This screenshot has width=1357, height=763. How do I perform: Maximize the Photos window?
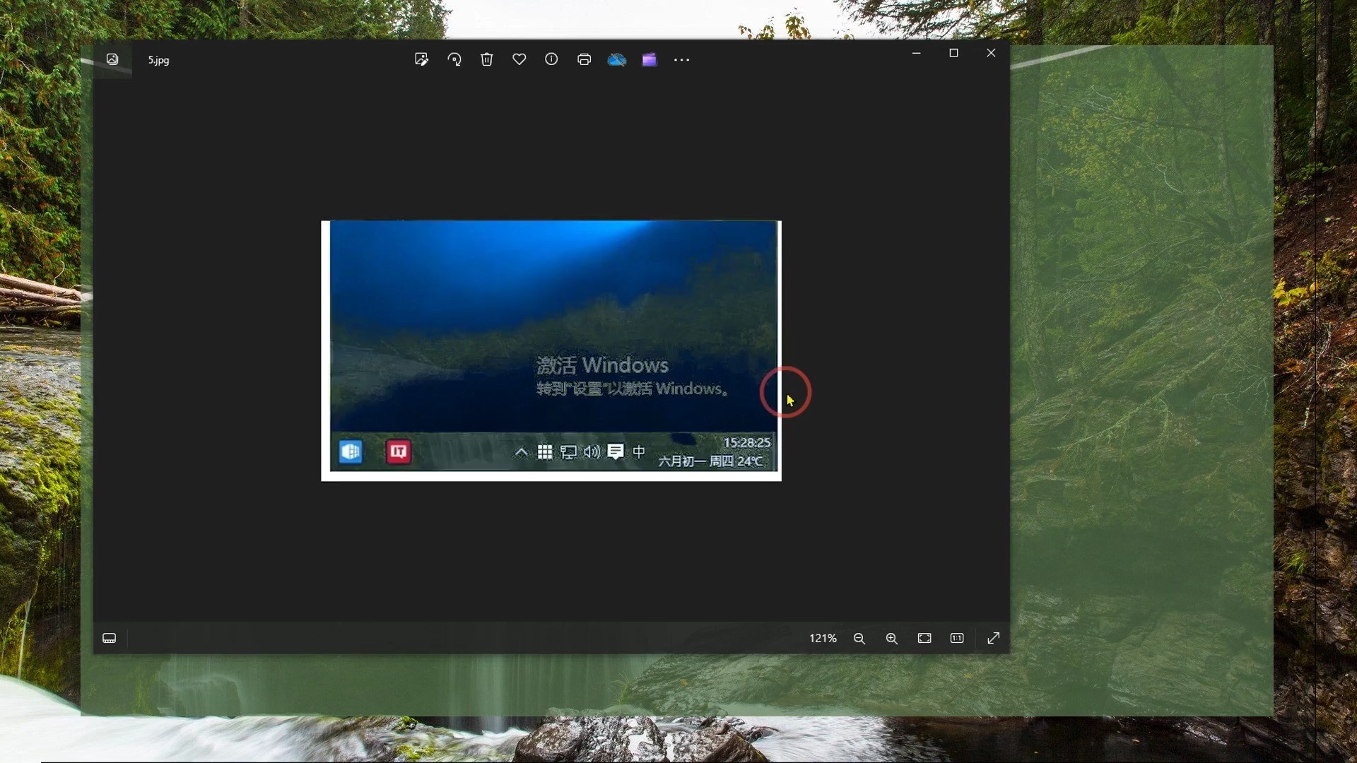point(953,53)
